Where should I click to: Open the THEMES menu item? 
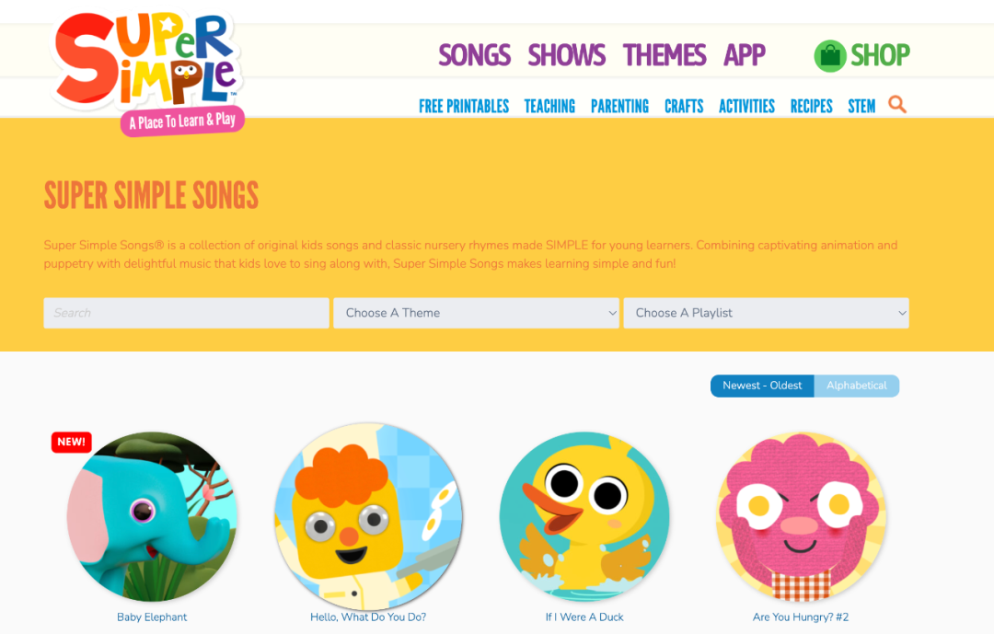665,55
